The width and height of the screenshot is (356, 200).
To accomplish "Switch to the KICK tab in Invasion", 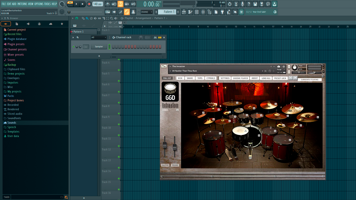I will coord(180,78).
